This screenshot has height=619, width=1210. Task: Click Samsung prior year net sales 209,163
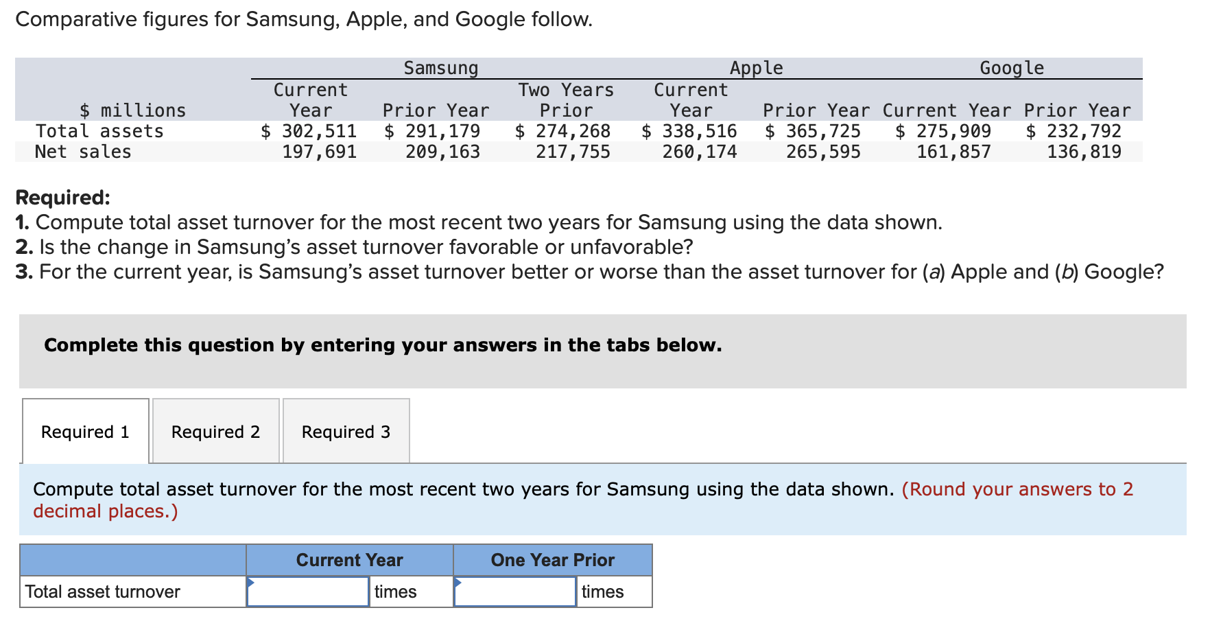(x=442, y=152)
